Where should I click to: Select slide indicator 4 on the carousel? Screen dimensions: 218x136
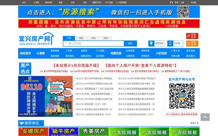[x=30, y=78]
